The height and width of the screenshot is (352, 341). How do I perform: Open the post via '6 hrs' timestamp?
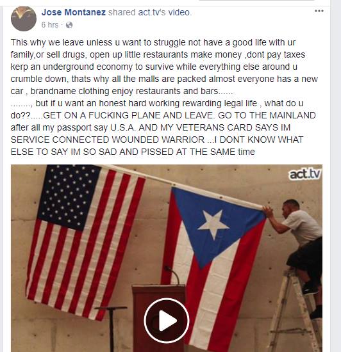50,25
